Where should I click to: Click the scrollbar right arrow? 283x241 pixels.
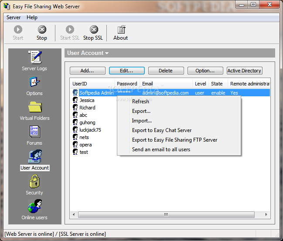266,214
